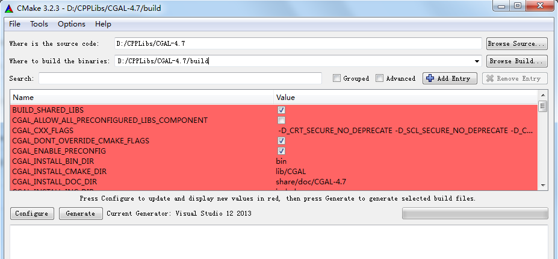This screenshot has width=558, height=259.
Task: Click scroll down arrow of variable list
Action: 543,186
